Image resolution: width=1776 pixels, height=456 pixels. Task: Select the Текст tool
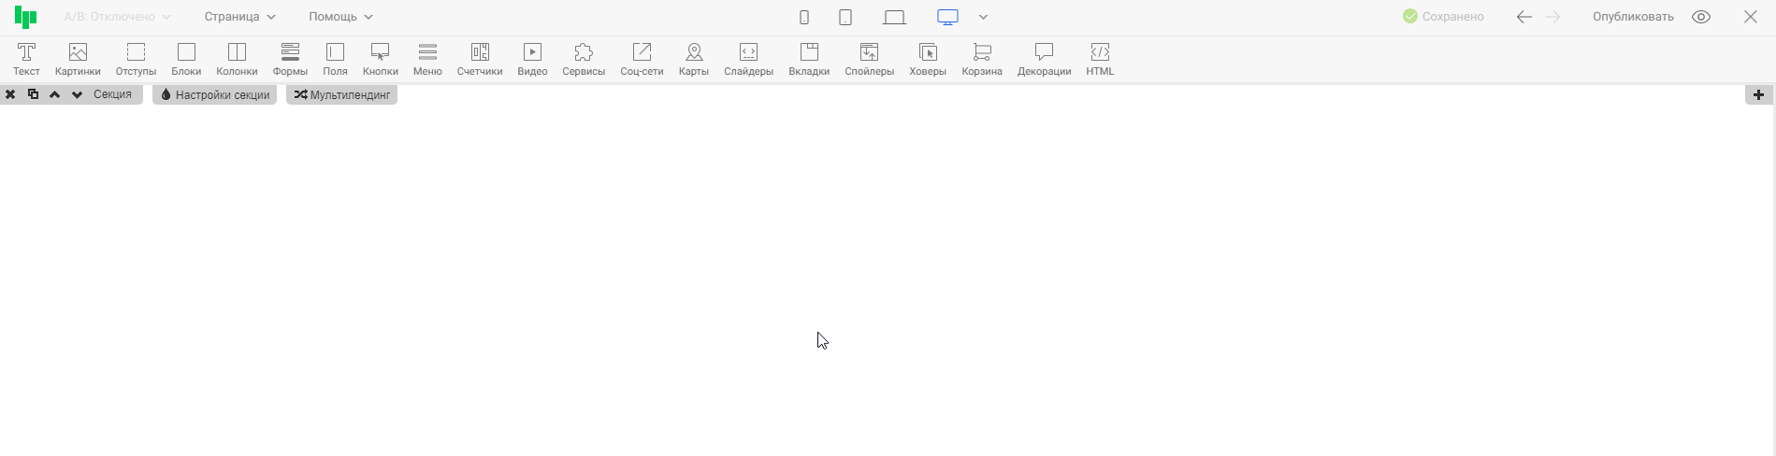[26, 59]
